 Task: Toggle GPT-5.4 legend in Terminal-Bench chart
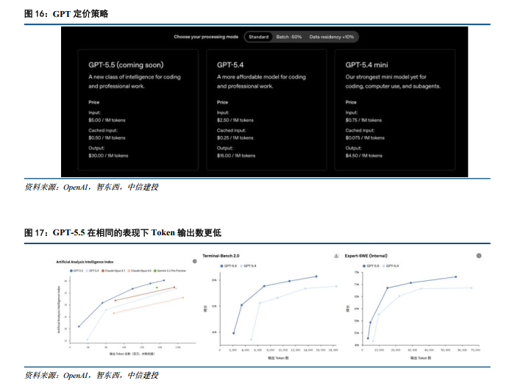pyautogui.click(x=248, y=266)
